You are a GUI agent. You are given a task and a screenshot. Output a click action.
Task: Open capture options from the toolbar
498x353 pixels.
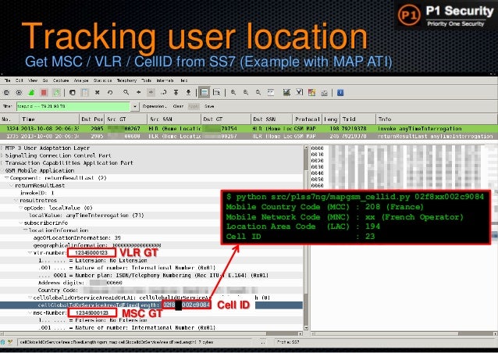tap(19, 93)
